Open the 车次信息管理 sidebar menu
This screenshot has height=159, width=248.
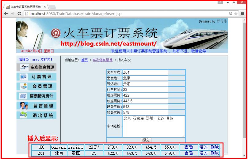[x=36, y=67]
